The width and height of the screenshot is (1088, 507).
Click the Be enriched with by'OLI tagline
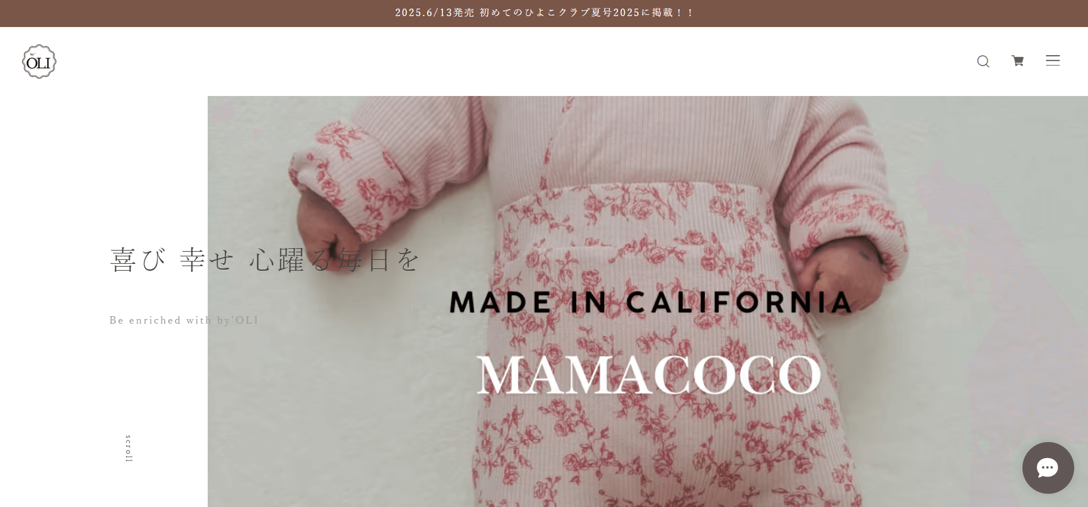coord(184,320)
